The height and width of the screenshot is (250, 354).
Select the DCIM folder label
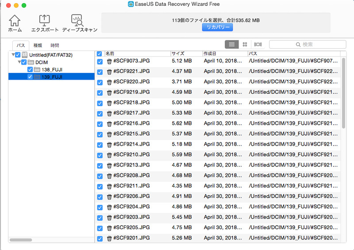coord(42,62)
